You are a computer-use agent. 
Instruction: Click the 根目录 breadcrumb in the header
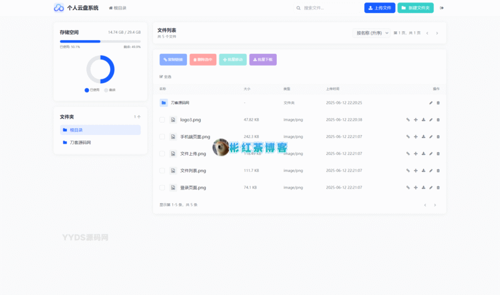[x=117, y=8]
